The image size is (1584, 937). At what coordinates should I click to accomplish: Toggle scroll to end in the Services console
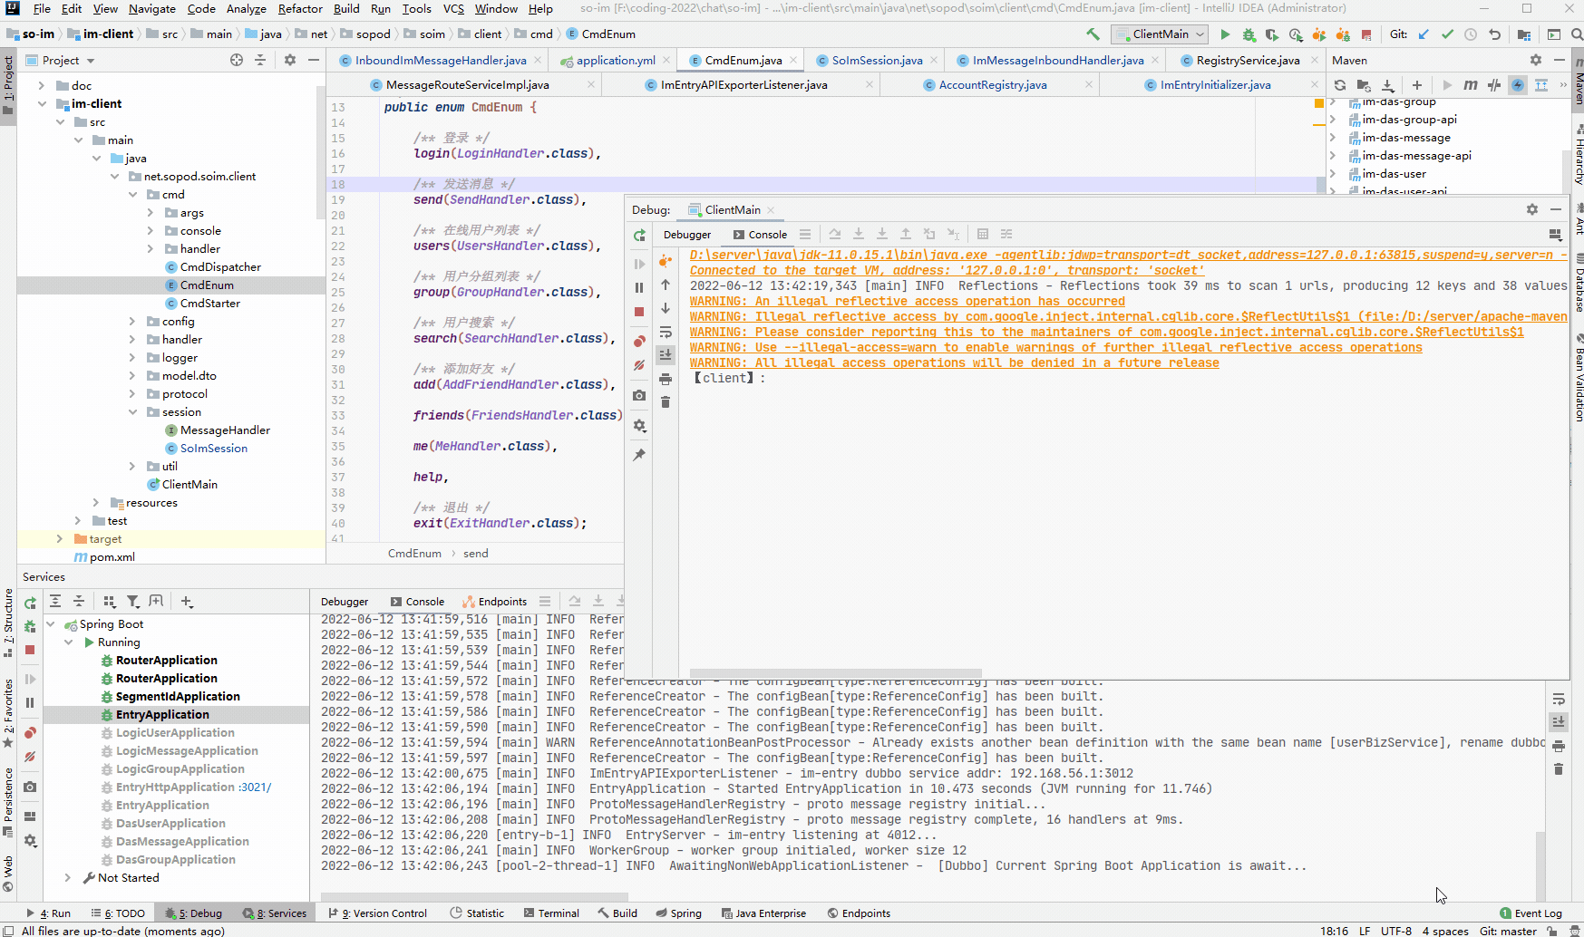(x=1559, y=722)
